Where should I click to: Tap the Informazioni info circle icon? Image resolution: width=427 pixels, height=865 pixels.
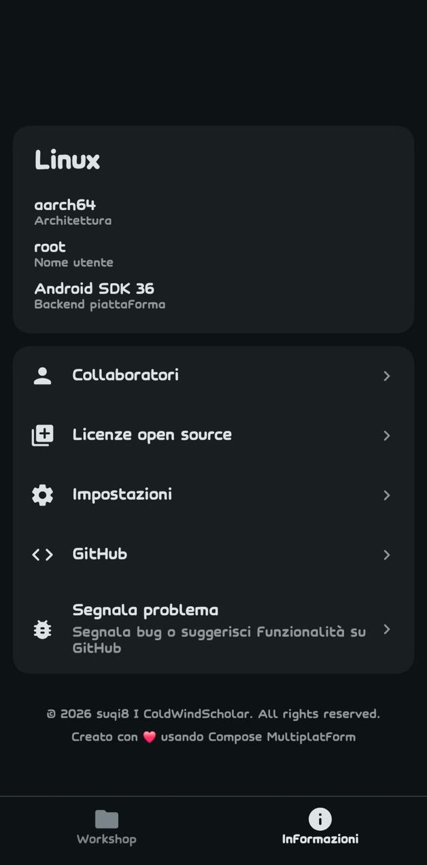click(320, 819)
